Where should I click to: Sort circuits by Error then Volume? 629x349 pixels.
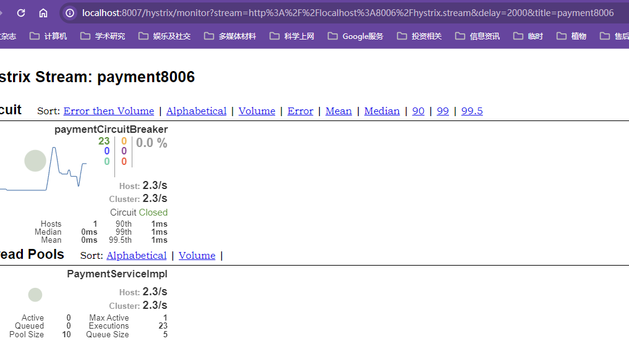point(108,111)
